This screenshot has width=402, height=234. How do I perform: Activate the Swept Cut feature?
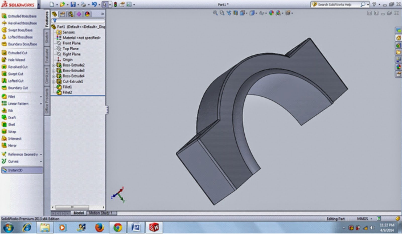click(16, 74)
